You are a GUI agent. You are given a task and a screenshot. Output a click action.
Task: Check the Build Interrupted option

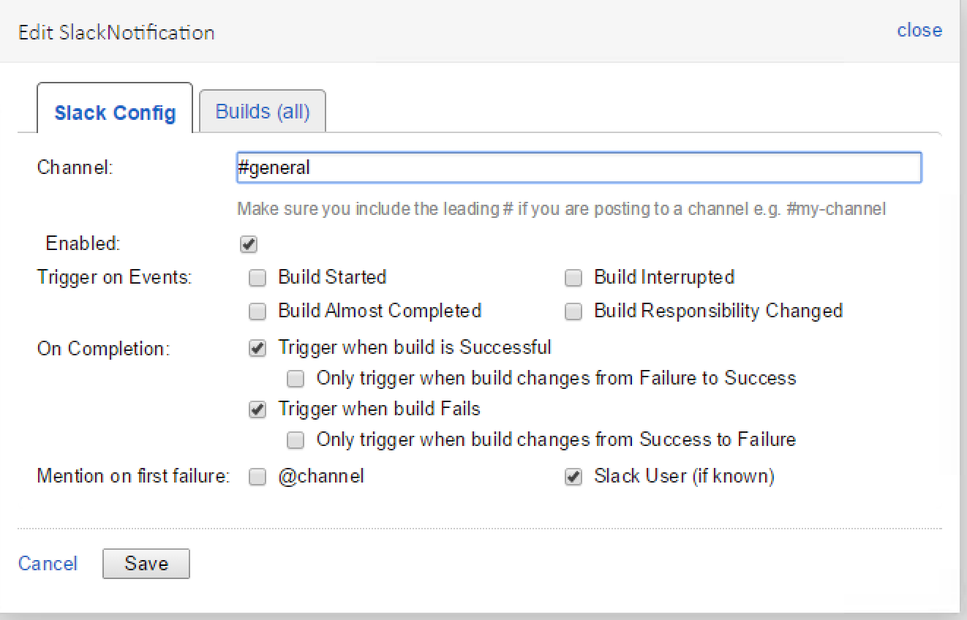[573, 278]
